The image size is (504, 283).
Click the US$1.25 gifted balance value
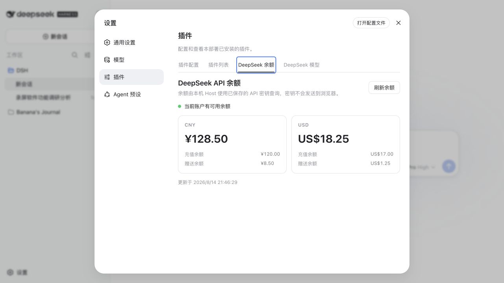point(380,163)
